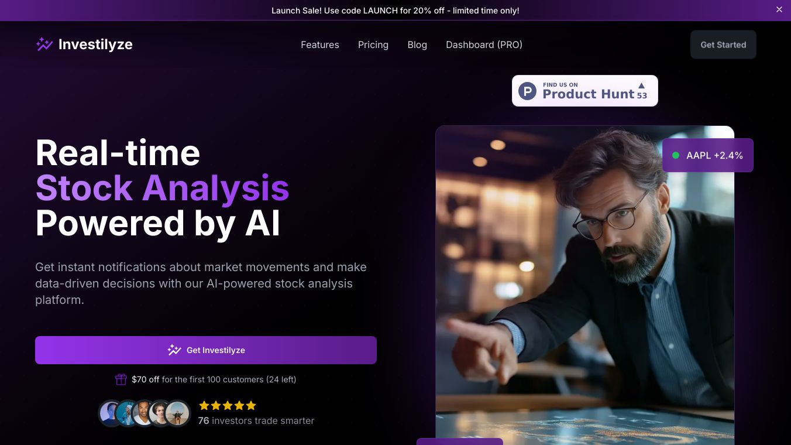Click the Investilyze brand name text
Viewport: 791px width, 445px height.
[95, 44]
